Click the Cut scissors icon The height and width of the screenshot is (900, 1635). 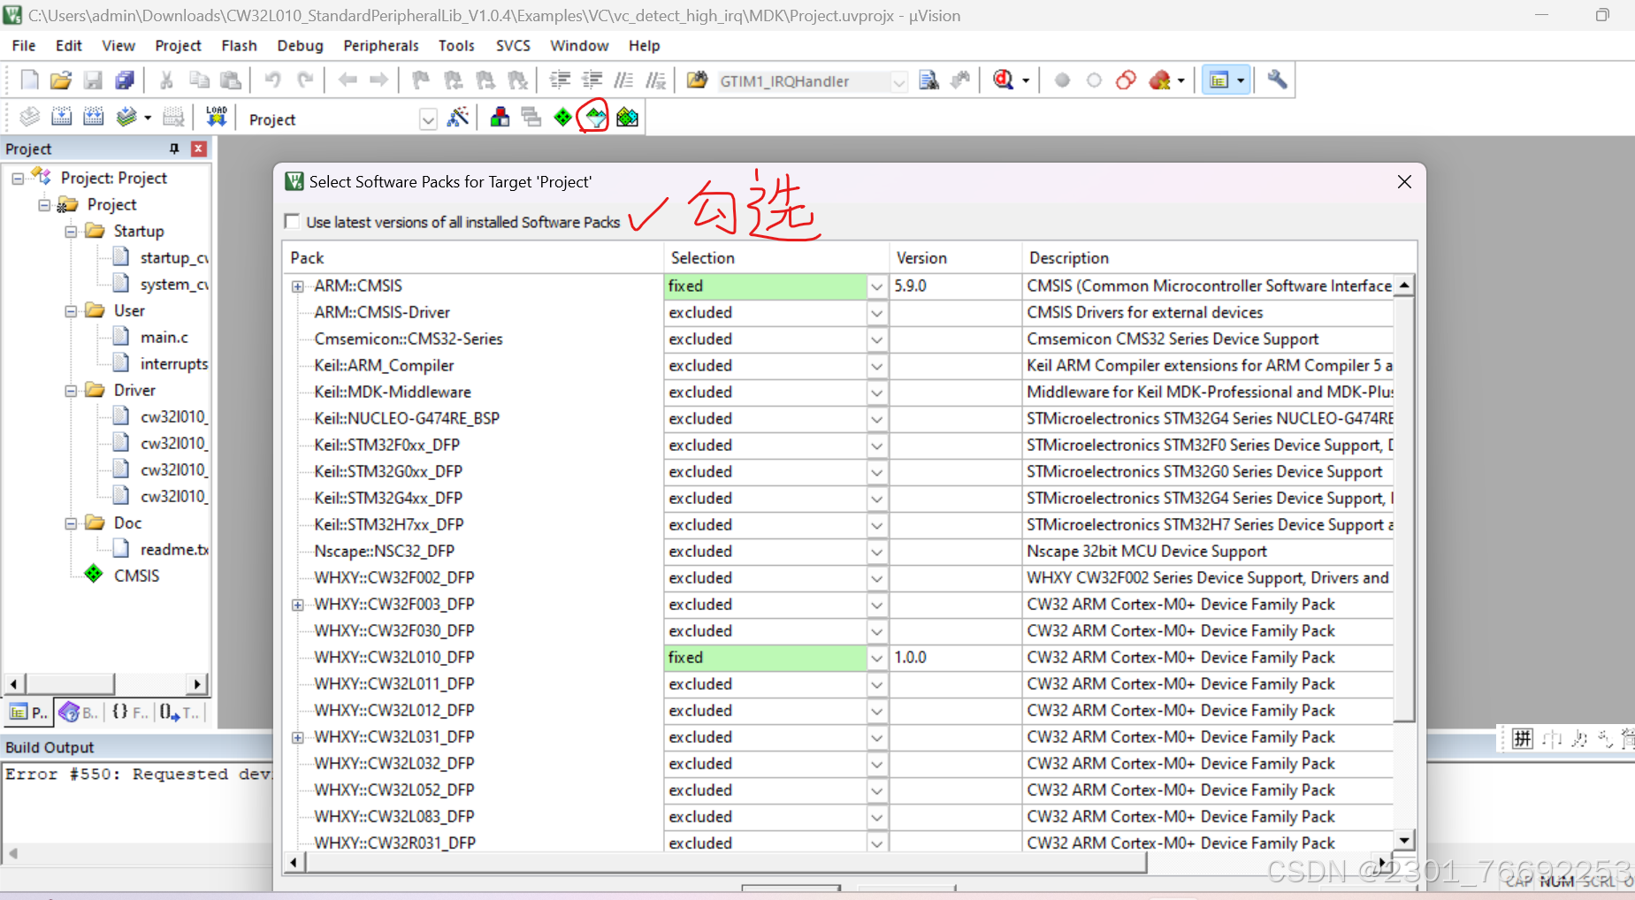click(x=166, y=80)
